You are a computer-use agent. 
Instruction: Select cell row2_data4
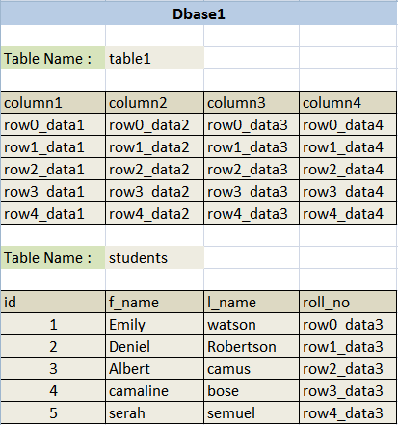coord(348,169)
